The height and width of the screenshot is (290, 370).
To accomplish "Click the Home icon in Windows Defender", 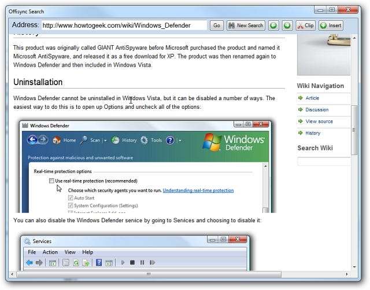I will [57, 141].
